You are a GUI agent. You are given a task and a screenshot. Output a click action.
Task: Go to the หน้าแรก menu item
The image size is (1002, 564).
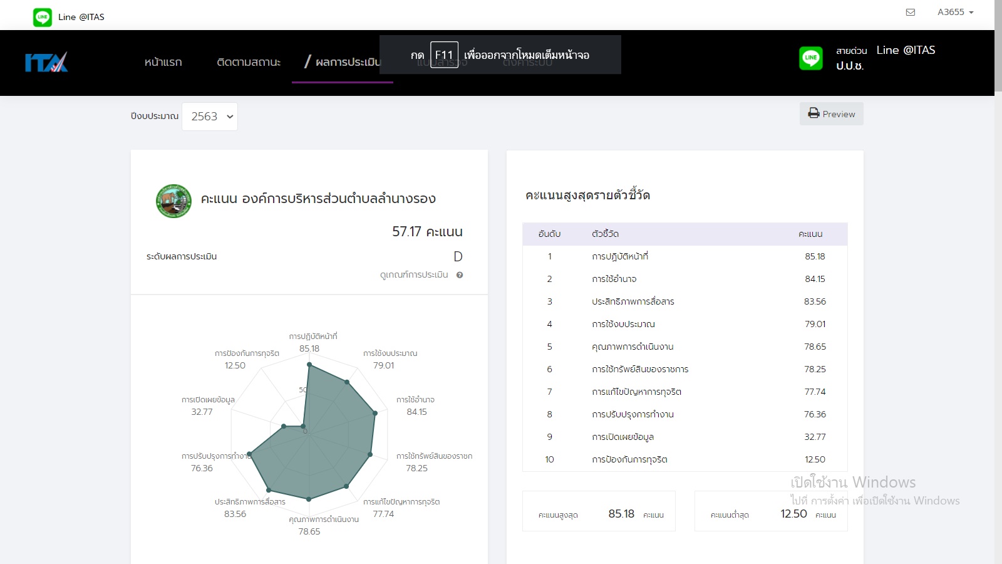(163, 62)
